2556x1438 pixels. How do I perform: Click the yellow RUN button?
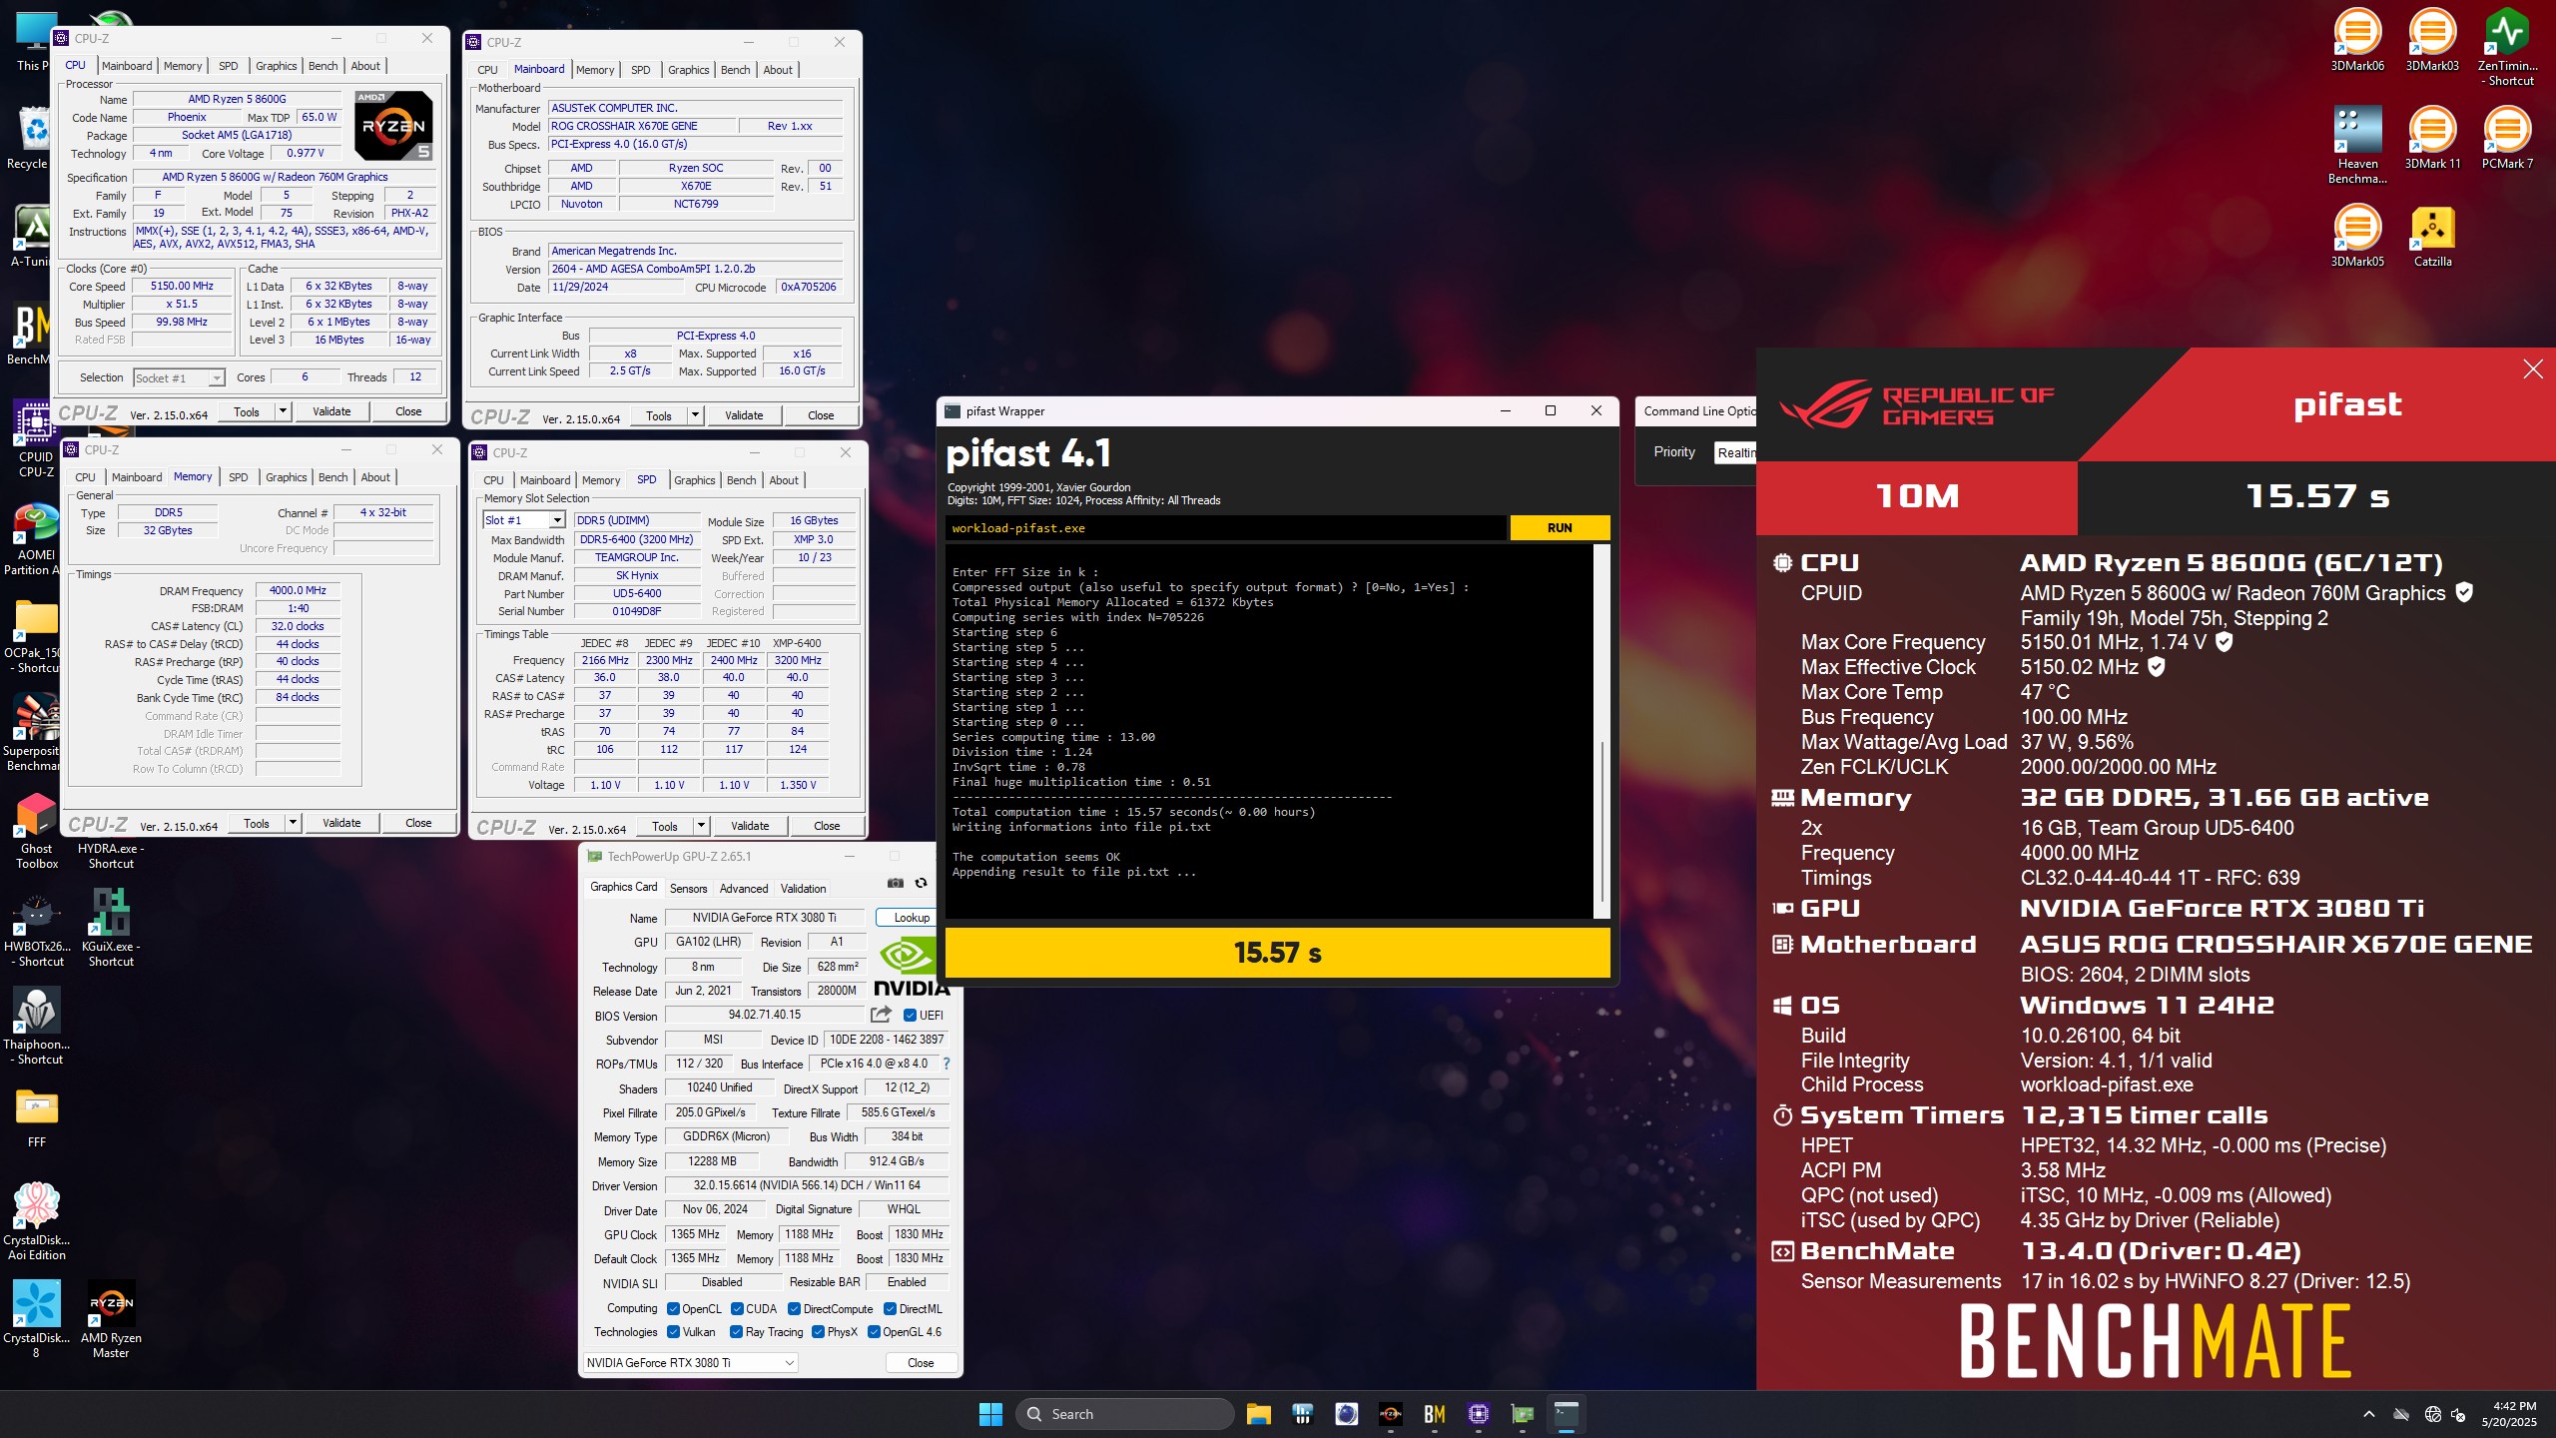1560,528
